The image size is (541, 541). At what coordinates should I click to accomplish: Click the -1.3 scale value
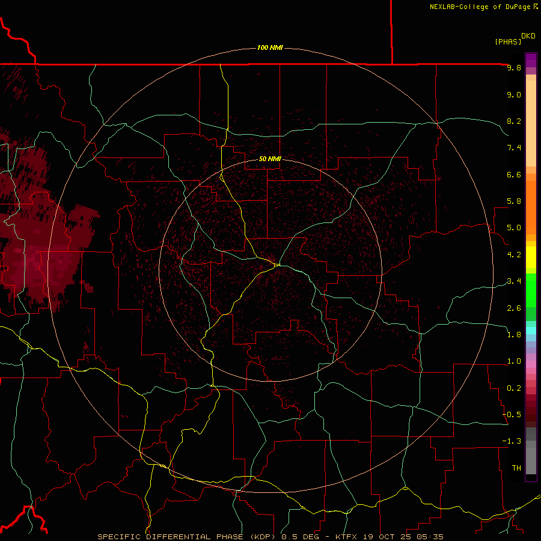512,441
